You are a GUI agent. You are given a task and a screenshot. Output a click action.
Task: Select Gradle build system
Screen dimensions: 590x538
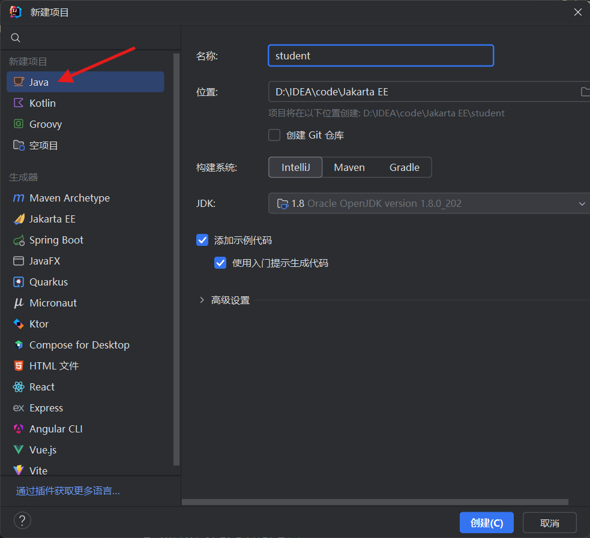[x=404, y=167]
